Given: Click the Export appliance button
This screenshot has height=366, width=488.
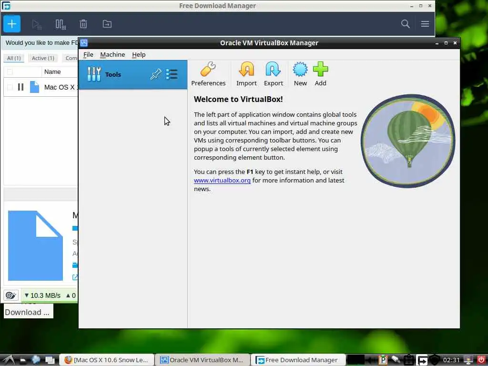Looking at the screenshot, I should (273, 74).
